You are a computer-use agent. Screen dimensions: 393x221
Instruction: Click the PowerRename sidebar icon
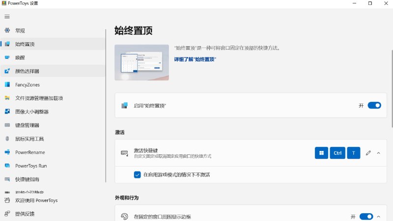pyautogui.click(x=7, y=152)
